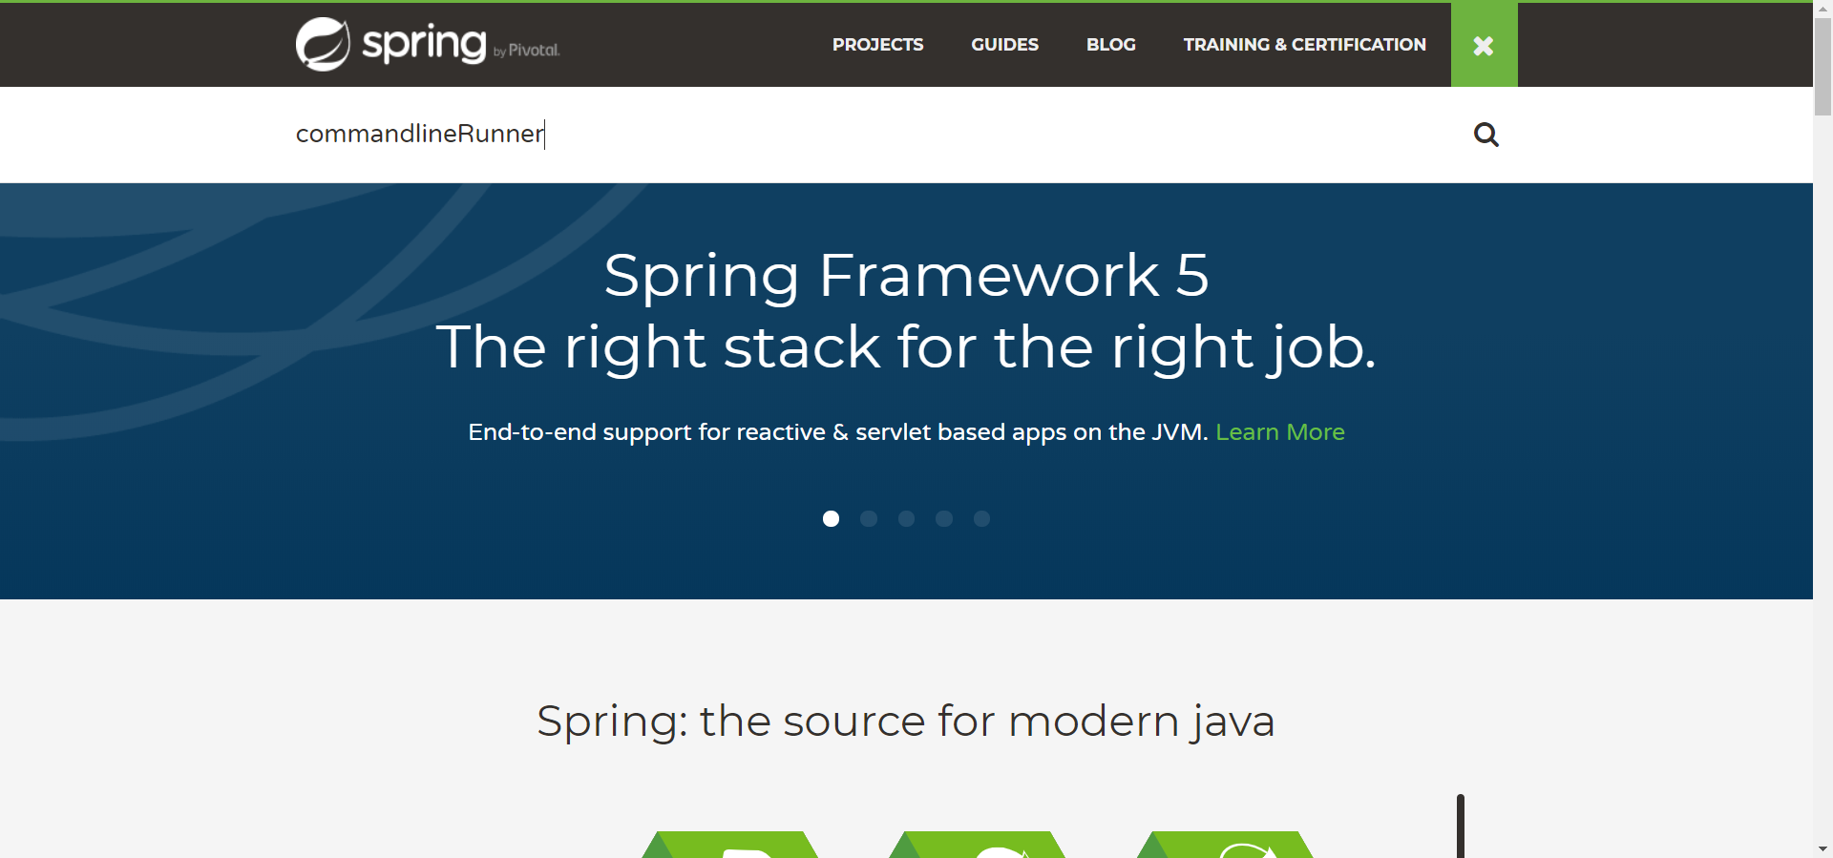The height and width of the screenshot is (858, 1833).
Task: Submit search with the magnifying glass icon
Action: pos(1485,135)
